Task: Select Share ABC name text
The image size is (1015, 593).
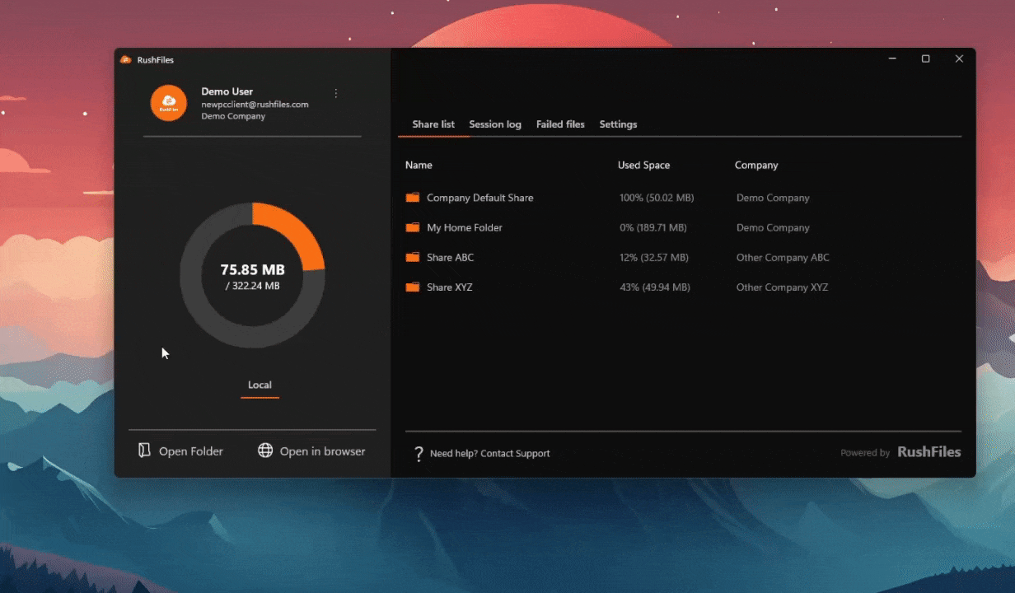Action: (x=450, y=257)
